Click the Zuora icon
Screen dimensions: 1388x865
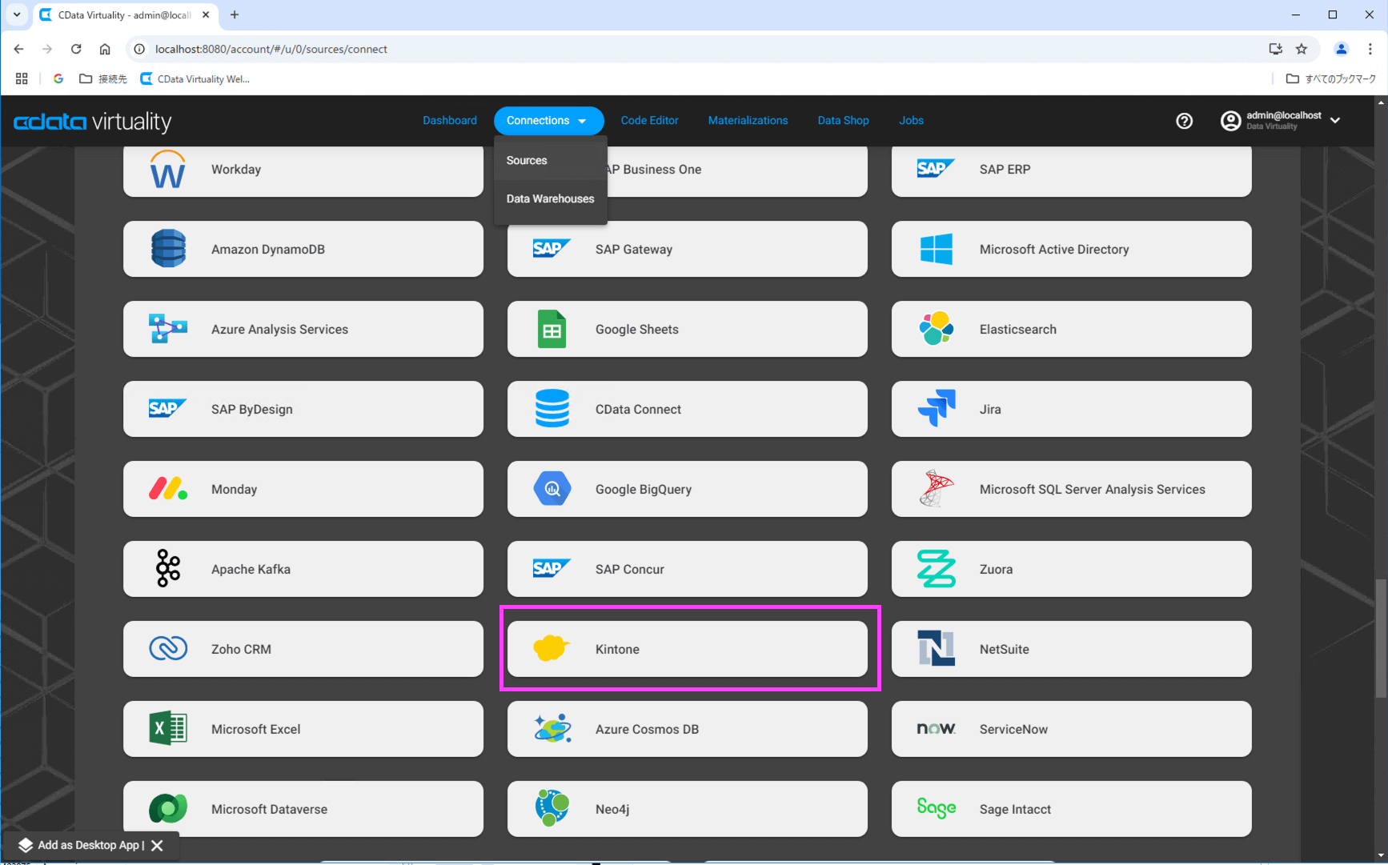tap(937, 569)
